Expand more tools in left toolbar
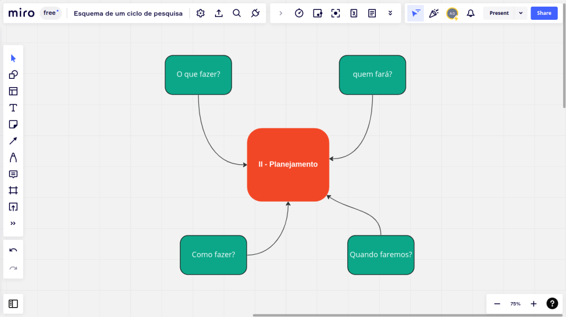This screenshot has height=317, width=566. point(13,223)
